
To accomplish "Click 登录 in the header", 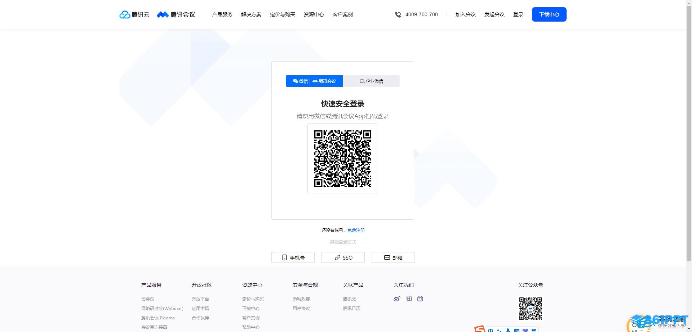I will (518, 14).
